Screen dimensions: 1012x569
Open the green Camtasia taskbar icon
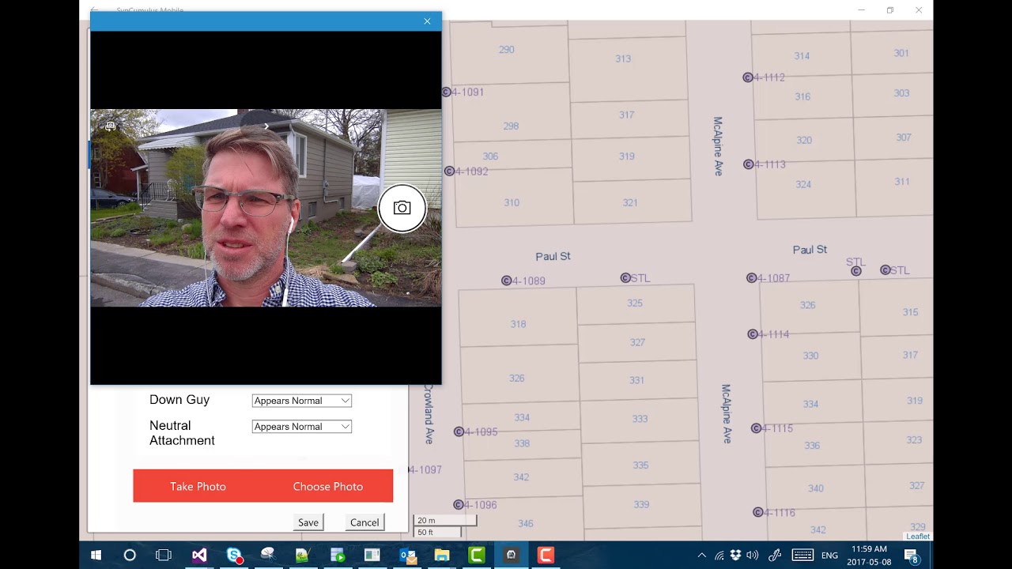point(477,556)
